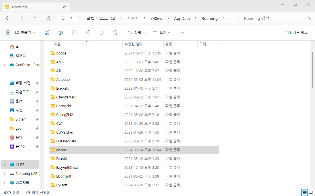315x196 pixels.
Task: Go forward with the right arrow
Action: pyautogui.click(x=21, y=18)
